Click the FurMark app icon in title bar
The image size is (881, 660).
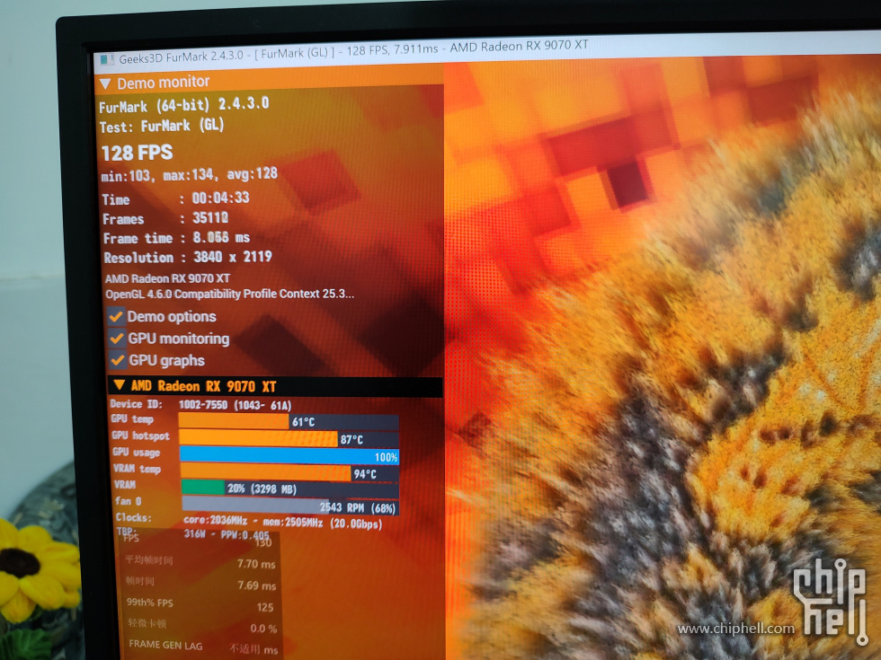tap(106, 59)
